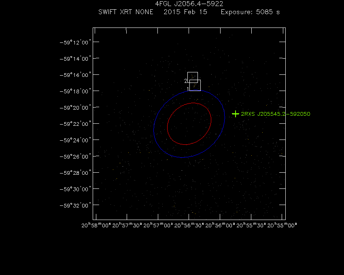Image resolution: width=344 pixels, height=275 pixels.
Task: Select the white box labeled 2
Action: click(x=193, y=77)
